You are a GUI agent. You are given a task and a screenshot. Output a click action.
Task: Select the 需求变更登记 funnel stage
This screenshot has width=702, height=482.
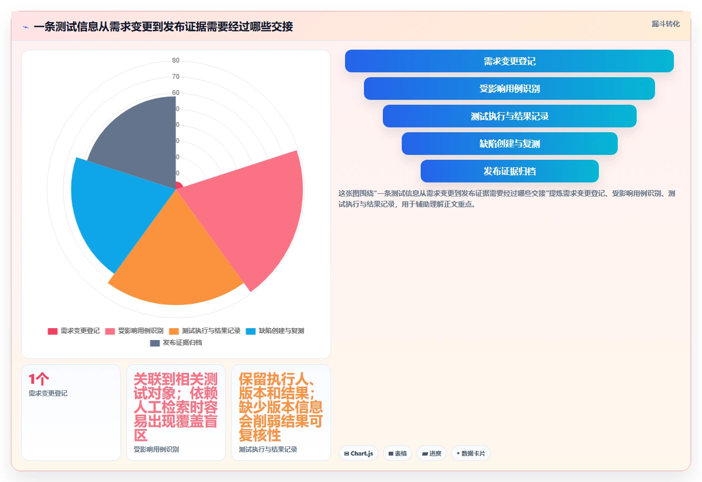[x=509, y=61]
